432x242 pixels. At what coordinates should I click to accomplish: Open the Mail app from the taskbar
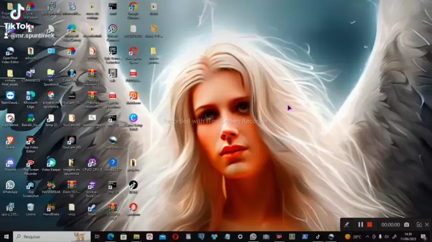coord(162,236)
